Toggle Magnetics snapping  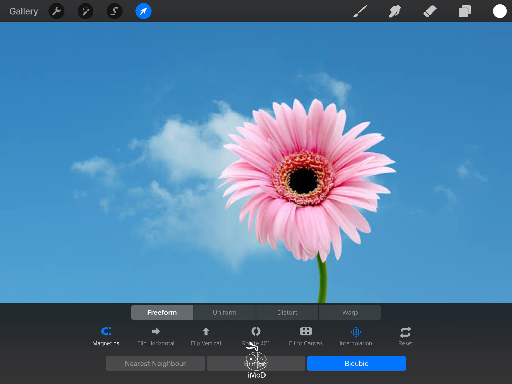106,336
